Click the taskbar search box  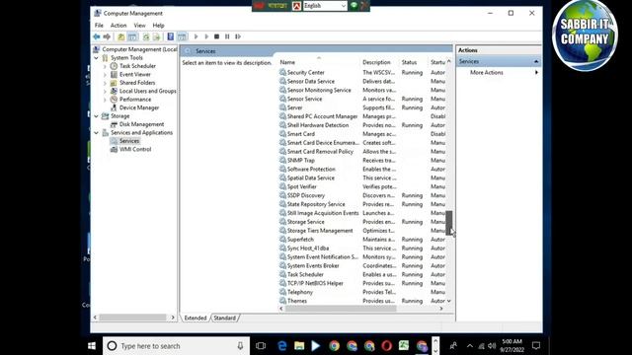176,346
